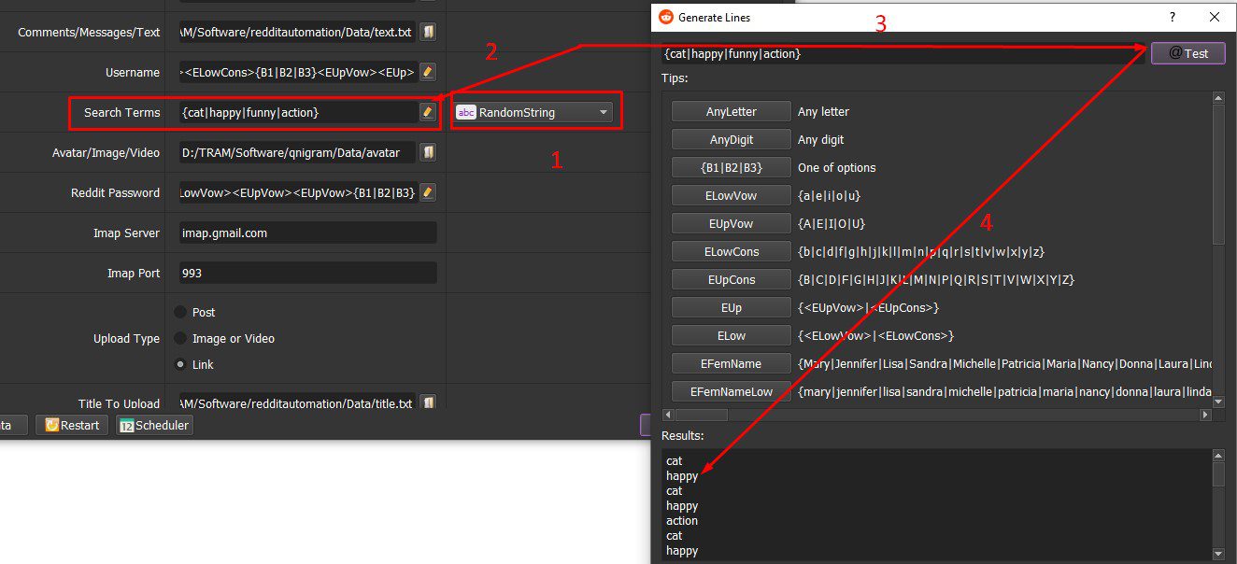1237x564 pixels.
Task: Click the pencil edit icon next to Username
Action: pos(428,72)
